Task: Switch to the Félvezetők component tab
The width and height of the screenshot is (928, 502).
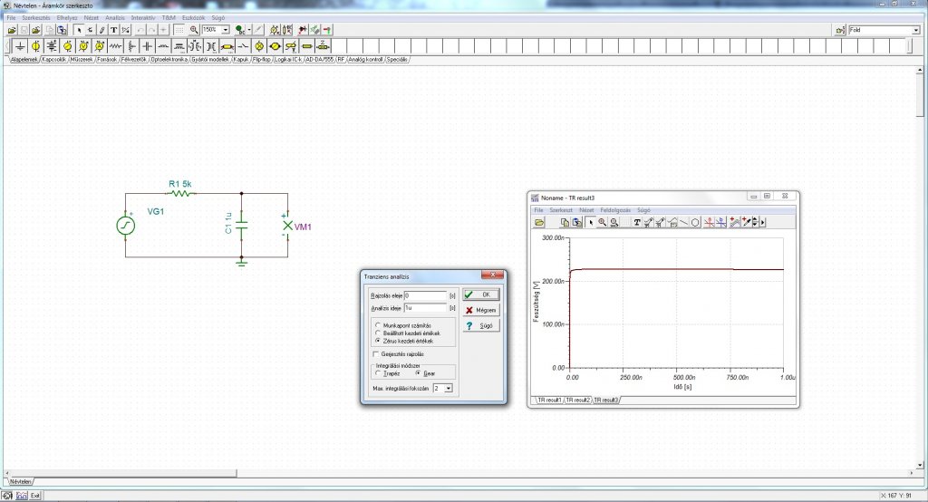Action: 134,60
